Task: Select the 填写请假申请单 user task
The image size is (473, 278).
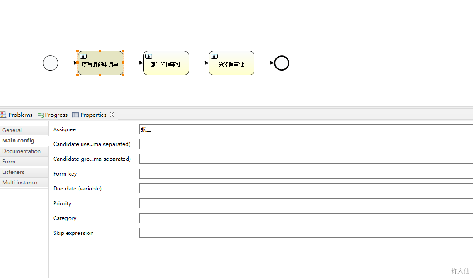Action: click(x=100, y=63)
